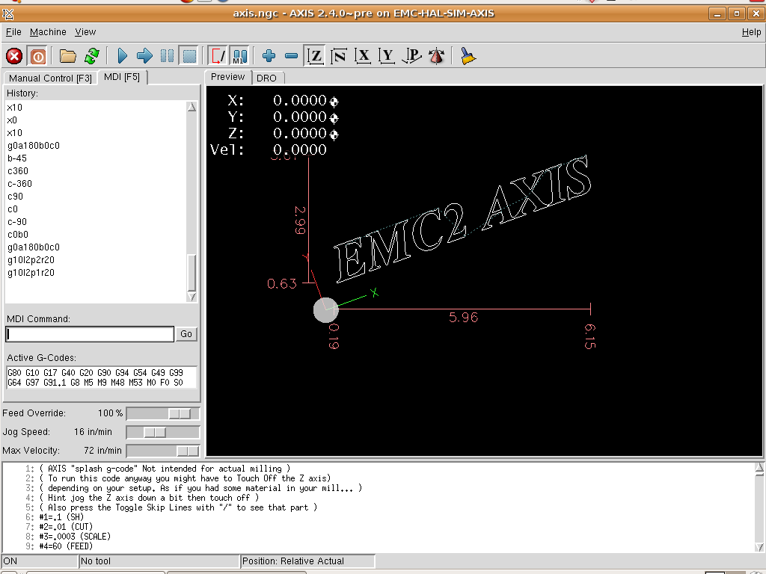This screenshot has width=766, height=574.
Task: Click G-code line 8 #3=.0003 (SCALE)
Action: pos(75,537)
